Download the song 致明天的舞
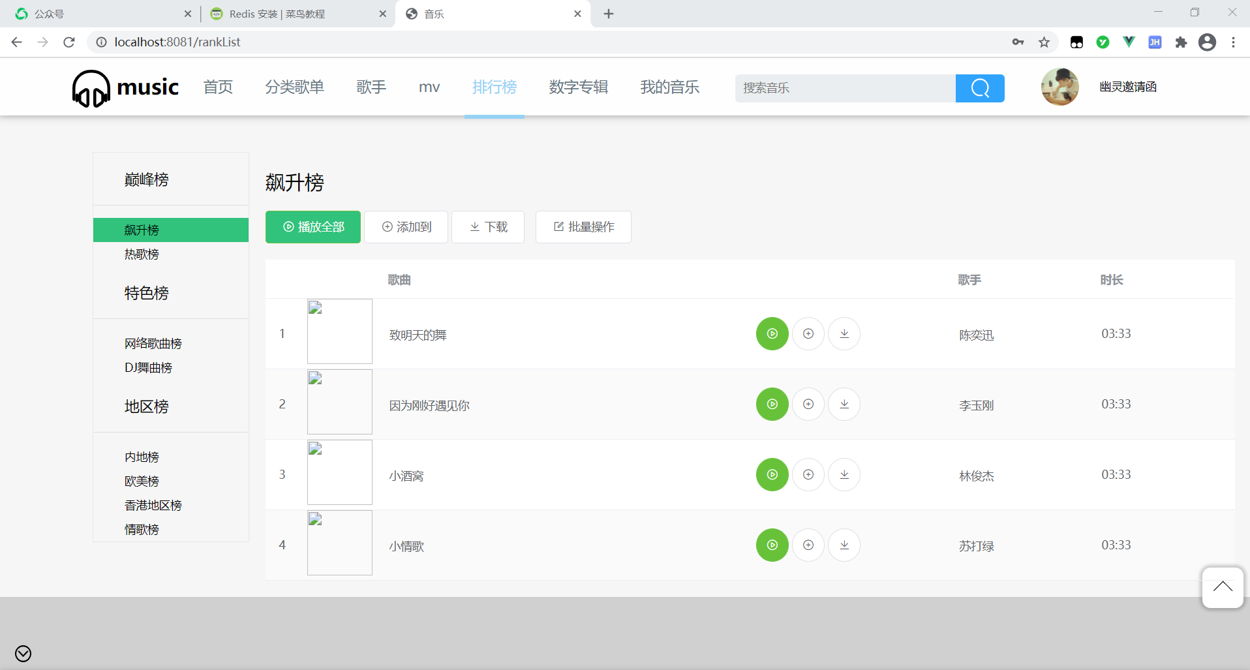 coord(844,333)
